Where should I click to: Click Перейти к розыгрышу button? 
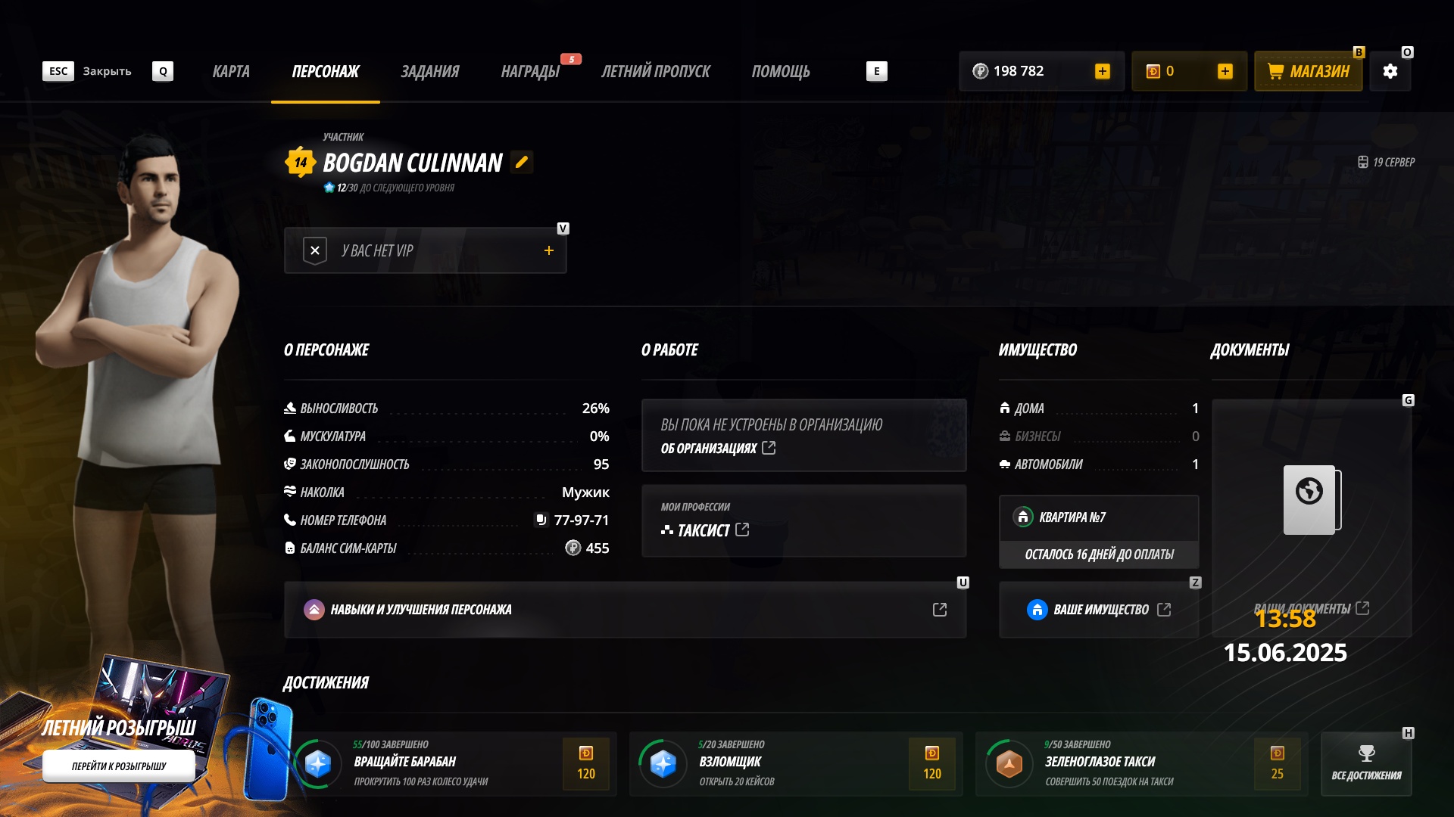pos(119,766)
